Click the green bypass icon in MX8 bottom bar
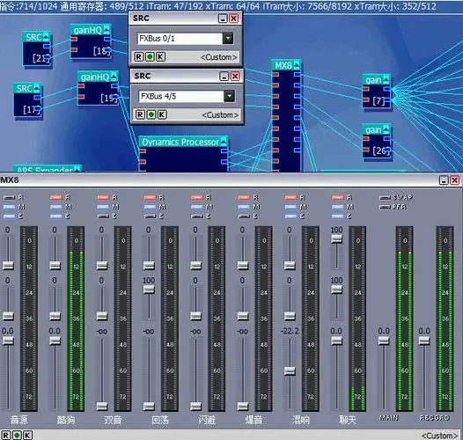Viewport: 463px width, 440px height. (17, 435)
